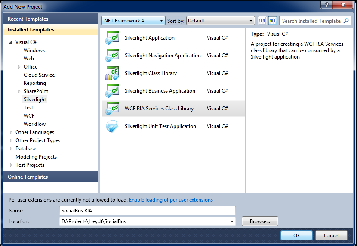The image size is (357, 246).
Task: Click the Silverlight Application template icon
Action: tap(112, 38)
